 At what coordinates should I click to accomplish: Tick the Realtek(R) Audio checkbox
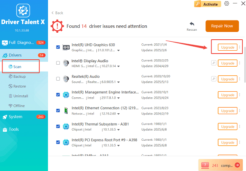[x=58, y=79]
